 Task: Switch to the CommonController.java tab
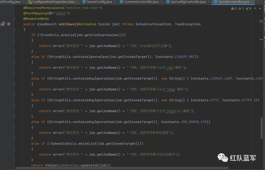141,2
